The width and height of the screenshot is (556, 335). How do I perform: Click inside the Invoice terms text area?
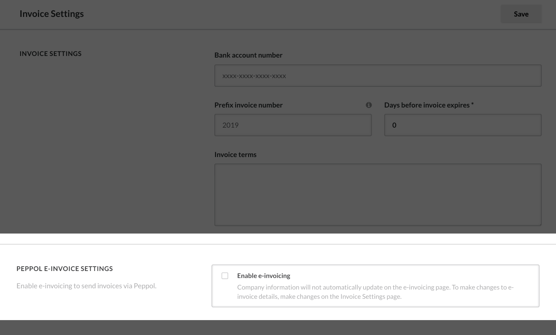pyautogui.click(x=378, y=194)
